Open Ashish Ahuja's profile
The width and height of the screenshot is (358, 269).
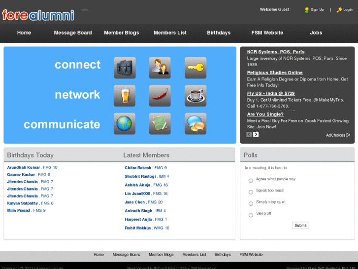[x=137, y=185]
